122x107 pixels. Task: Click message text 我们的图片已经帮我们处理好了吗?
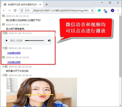pyautogui.click(x=23, y=20)
